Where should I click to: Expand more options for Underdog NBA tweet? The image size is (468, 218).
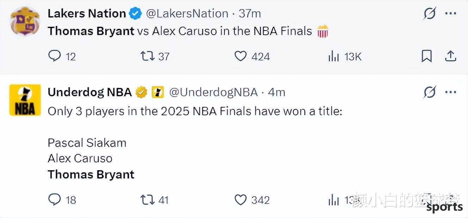451,92
